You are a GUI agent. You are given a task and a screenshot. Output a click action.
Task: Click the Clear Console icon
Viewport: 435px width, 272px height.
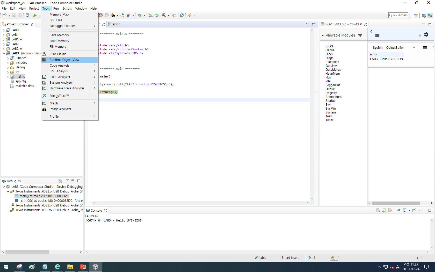pyautogui.click(x=378, y=210)
